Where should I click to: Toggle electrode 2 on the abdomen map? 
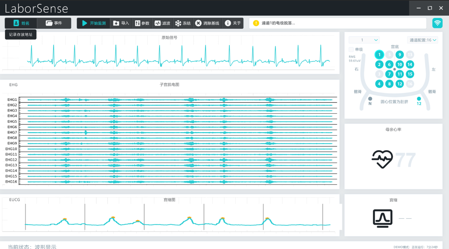coord(379,64)
